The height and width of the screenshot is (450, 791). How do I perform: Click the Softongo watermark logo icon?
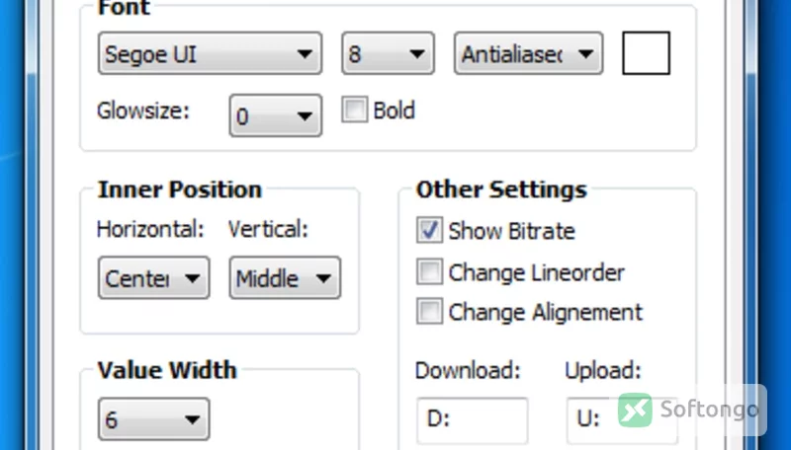click(635, 411)
